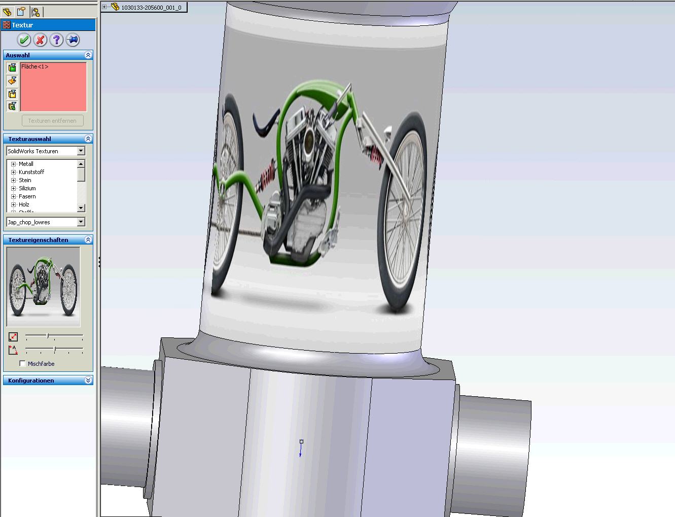Expand the Fasern texture folder
Viewport: 675px width, 517px height.
(x=14, y=196)
